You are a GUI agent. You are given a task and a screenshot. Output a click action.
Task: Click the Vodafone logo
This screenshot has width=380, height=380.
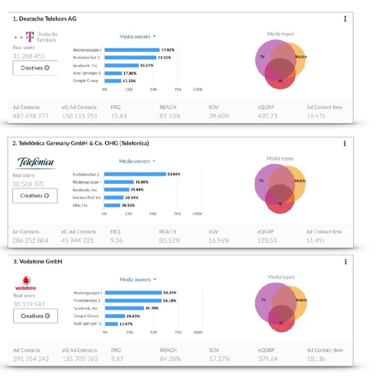tap(26, 283)
